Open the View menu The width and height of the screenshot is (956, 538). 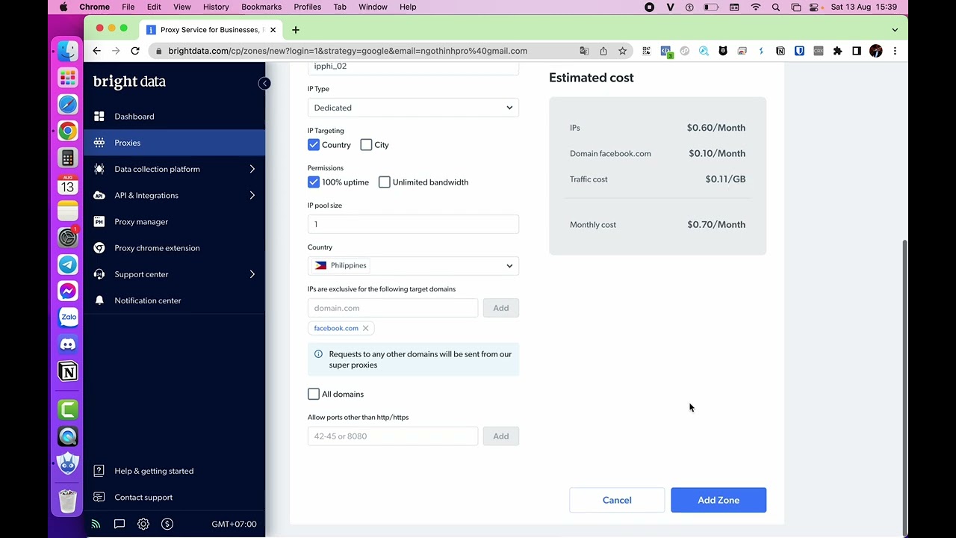pos(182,7)
